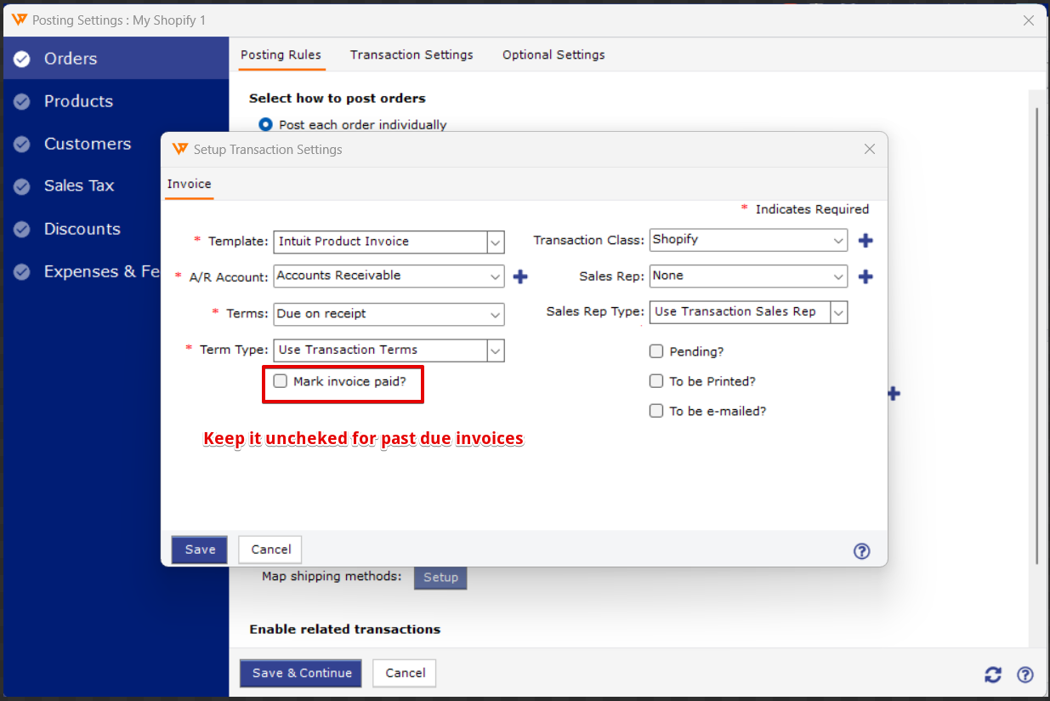The image size is (1050, 701).
Task: Tick the To be Printed? checkbox
Action: click(x=656, y=381)
